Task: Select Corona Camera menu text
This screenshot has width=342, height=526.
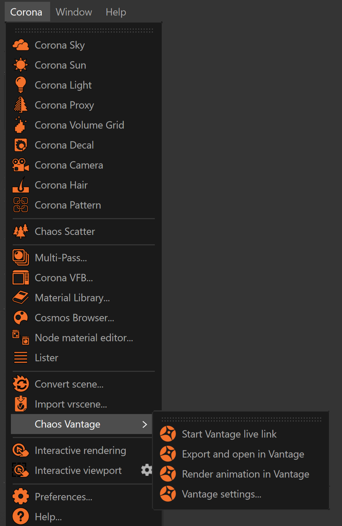Action: (x=69, y=165)
